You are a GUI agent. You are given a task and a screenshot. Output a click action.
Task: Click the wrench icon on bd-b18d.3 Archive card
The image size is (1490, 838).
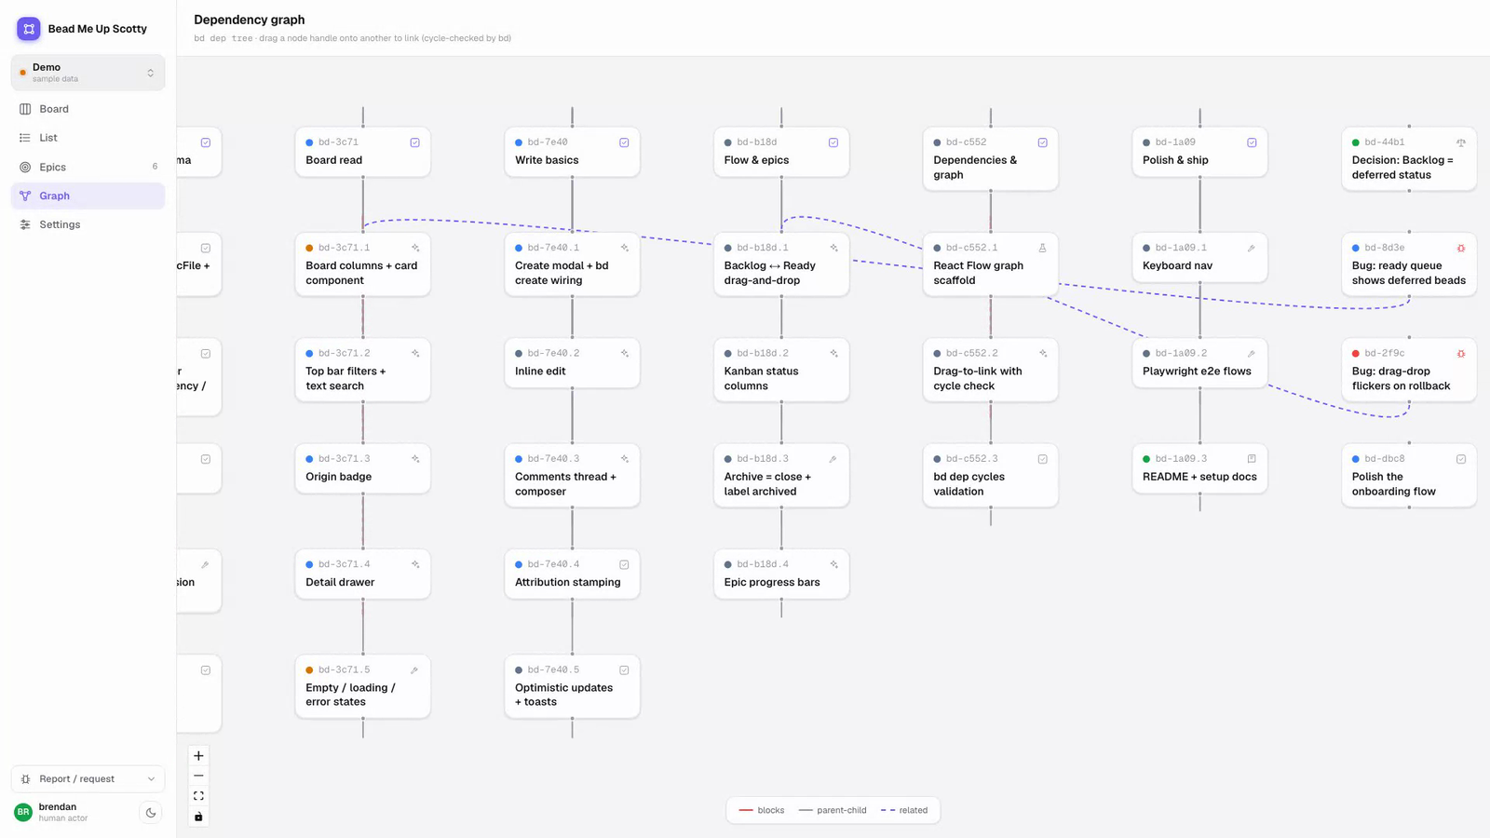click(x=833, y=459)
